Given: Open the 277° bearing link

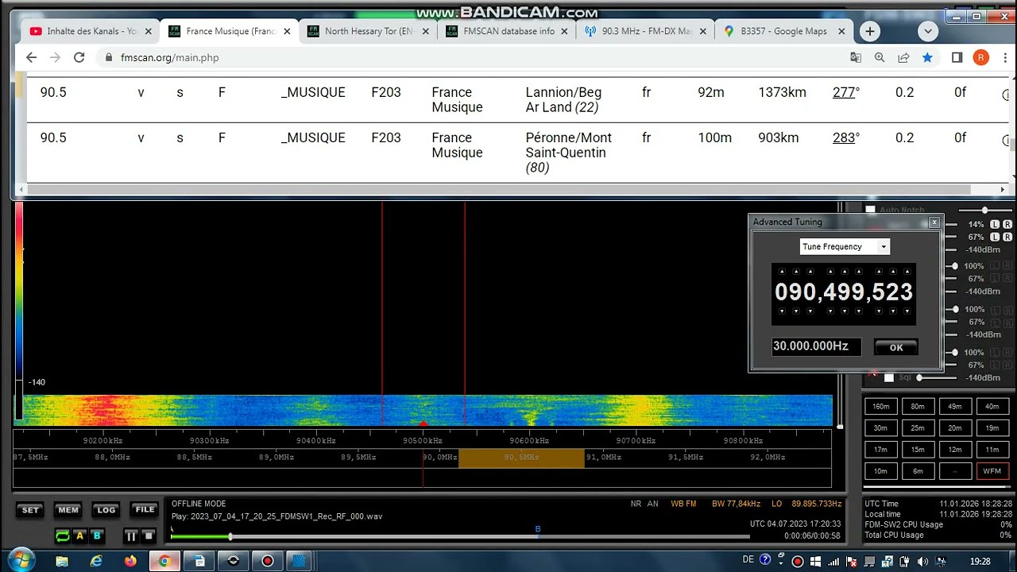Looking at the screenshot, I should point(843,92).
